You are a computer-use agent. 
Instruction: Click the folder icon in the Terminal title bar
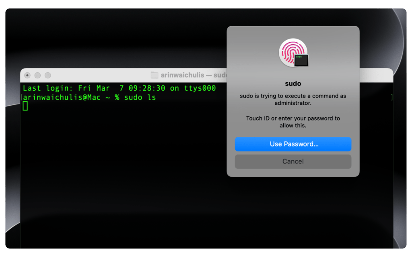[155, 75]
